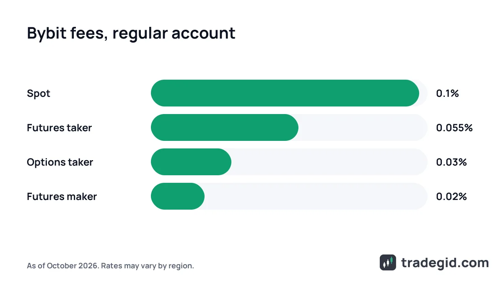Click the Bybit fees, regular account title

point(131,34)
